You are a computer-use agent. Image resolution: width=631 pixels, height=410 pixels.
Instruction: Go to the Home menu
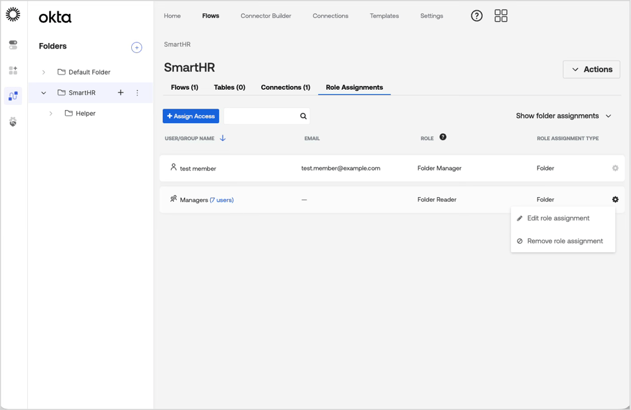click(172, 16)
